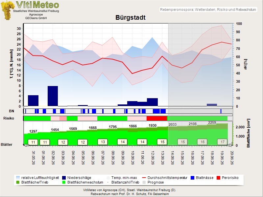Click the Prognose grey legend swatch
Image resolution: width=263 pixels, height=197 pixels.
[x=144, y=182]
